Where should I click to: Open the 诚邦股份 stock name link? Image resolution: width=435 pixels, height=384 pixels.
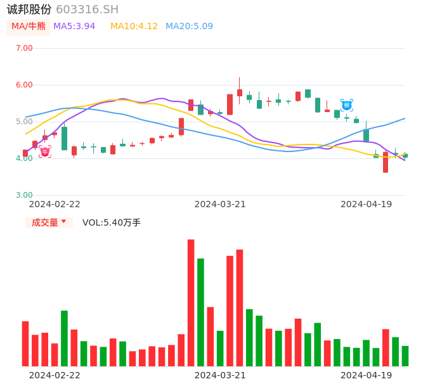(29, 10)
